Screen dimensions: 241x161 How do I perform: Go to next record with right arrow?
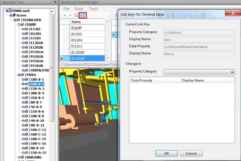[69, 15]
